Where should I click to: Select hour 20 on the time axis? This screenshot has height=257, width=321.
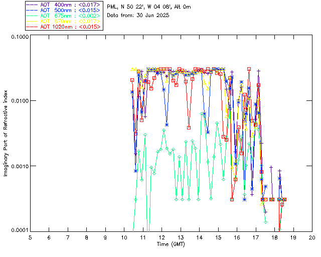tap(312, 237)
